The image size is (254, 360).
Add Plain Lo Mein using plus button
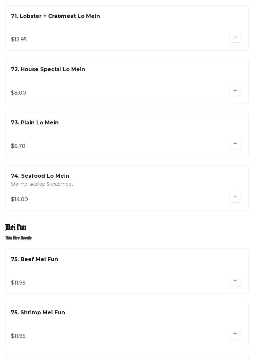coord(235,144)
